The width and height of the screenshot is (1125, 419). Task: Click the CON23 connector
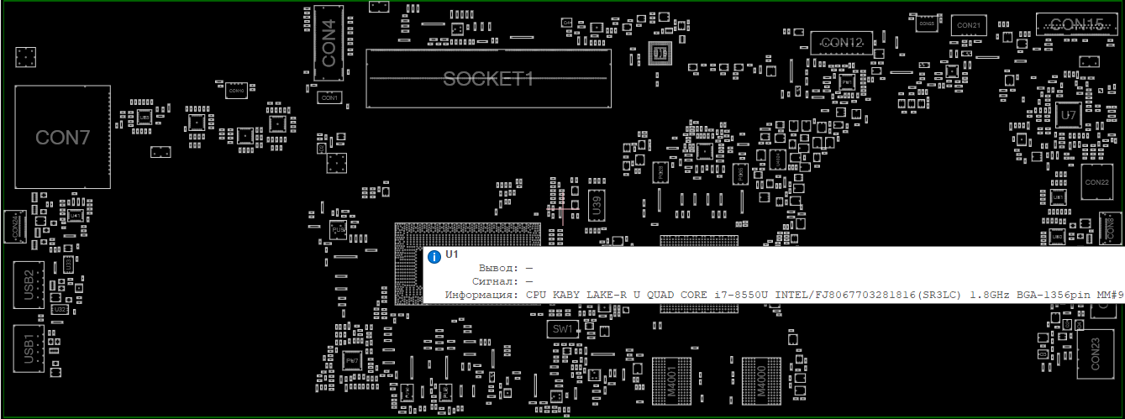tap(1095, 353)
